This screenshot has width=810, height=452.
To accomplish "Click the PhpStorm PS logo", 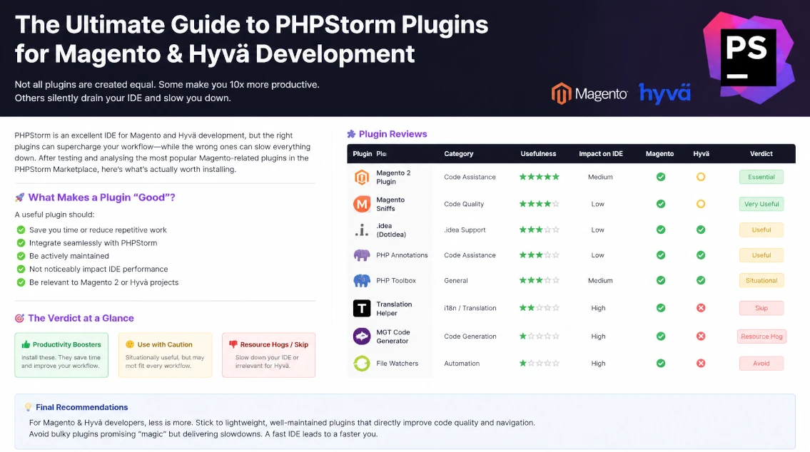I will pos(749,57).
